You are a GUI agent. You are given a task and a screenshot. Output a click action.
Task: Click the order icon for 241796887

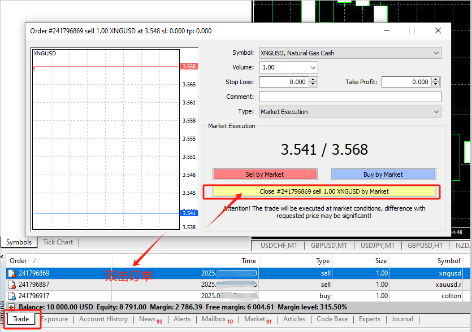[12, 285]
